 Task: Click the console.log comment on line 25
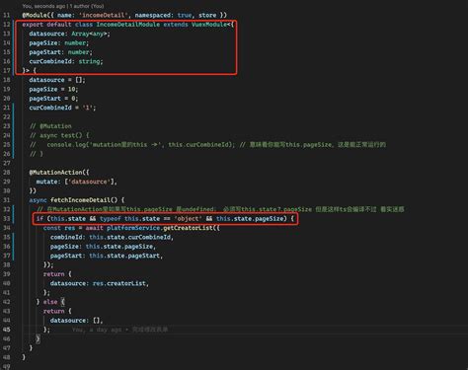click(x=207, y=145)
